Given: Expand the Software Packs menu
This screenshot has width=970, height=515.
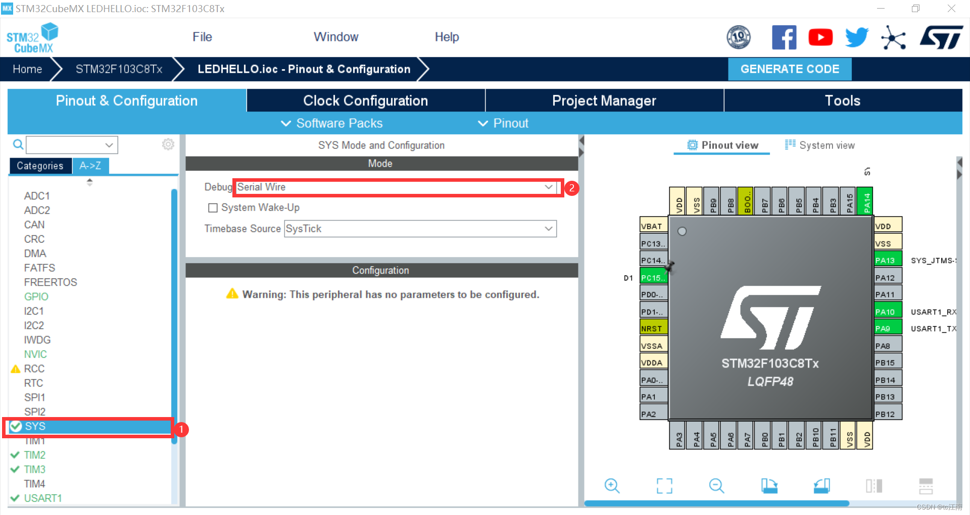Looking at the screenshot, I should 332,123.
